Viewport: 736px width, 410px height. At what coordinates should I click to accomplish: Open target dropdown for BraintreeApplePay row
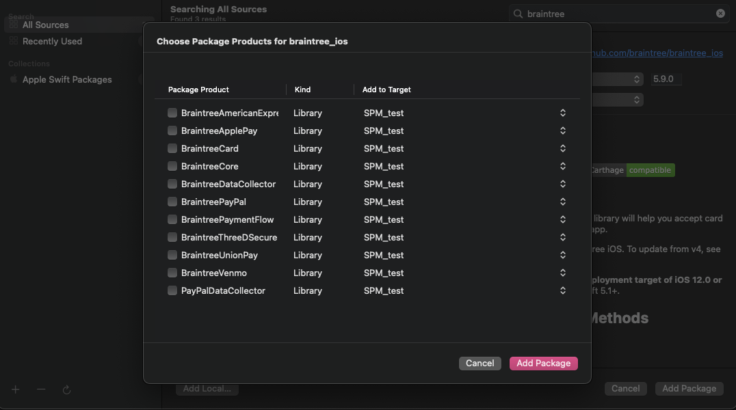pos(563,131)
